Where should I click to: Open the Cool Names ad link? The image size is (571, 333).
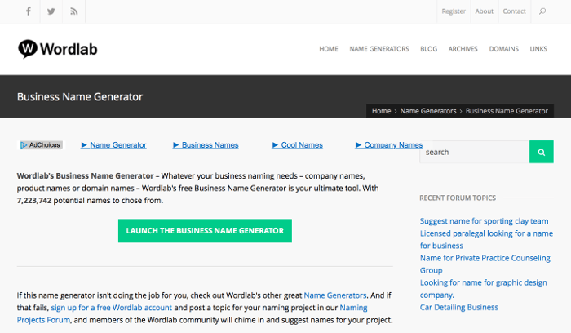[x=297, y=145]
